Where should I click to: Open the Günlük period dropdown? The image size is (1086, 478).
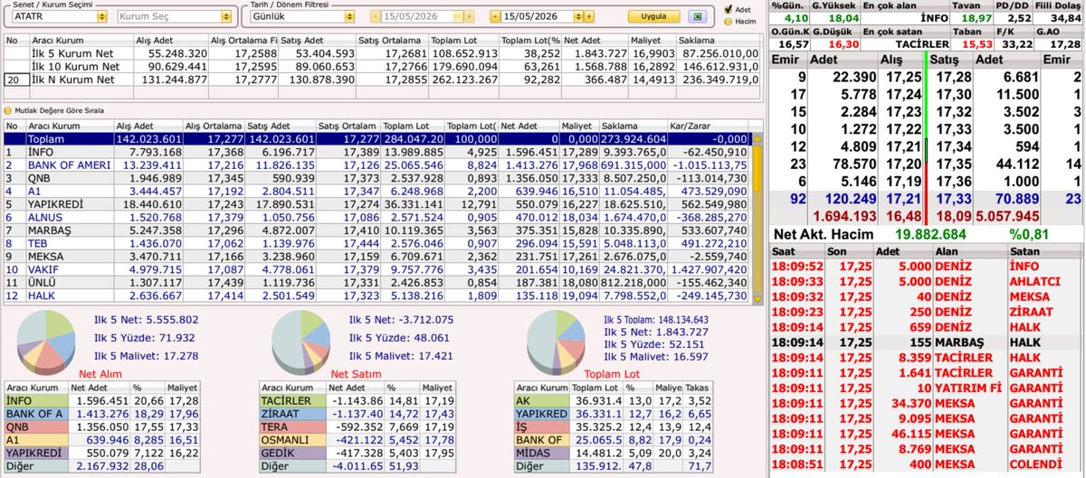[x=348, y=16]
